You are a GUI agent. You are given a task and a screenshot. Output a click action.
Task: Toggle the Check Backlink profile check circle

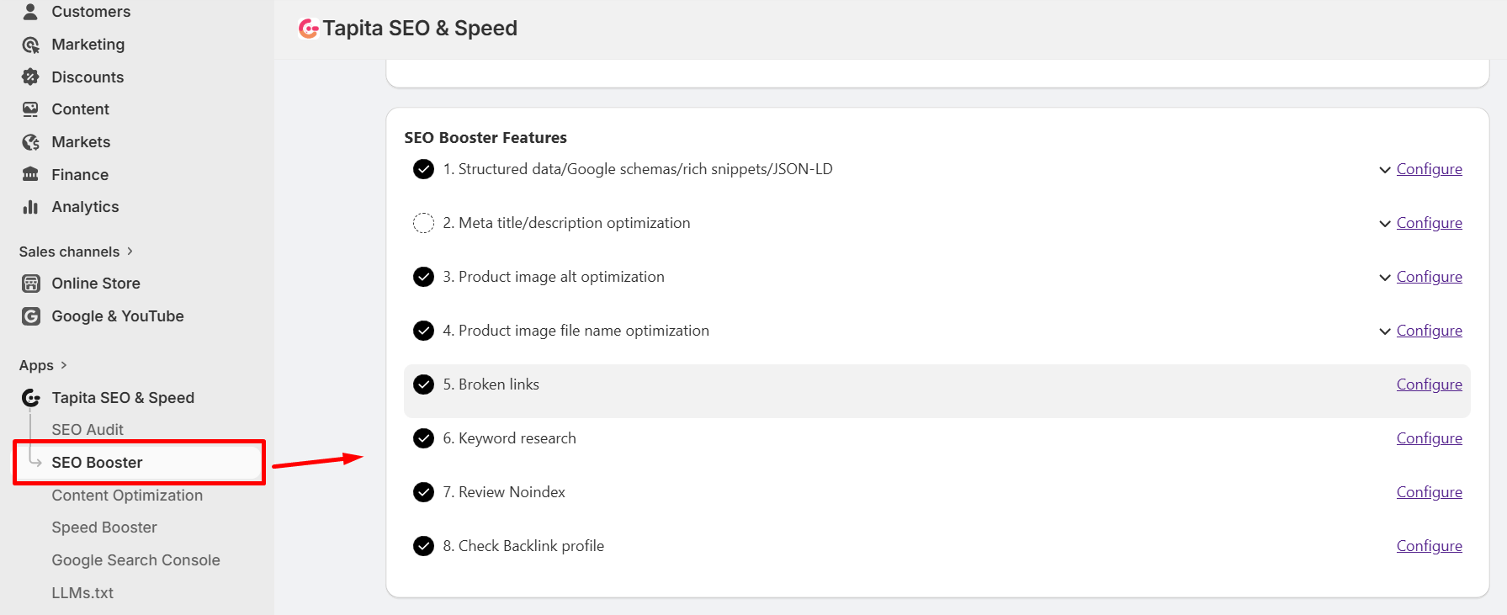coord(423,546)
